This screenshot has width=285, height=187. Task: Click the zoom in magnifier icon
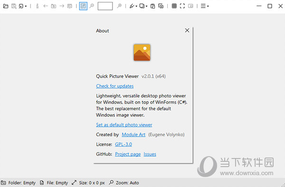click(119, 6)
